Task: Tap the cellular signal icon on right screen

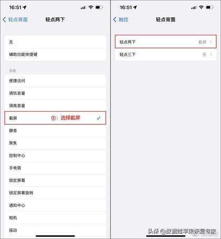Action: (x=194, y=7)
